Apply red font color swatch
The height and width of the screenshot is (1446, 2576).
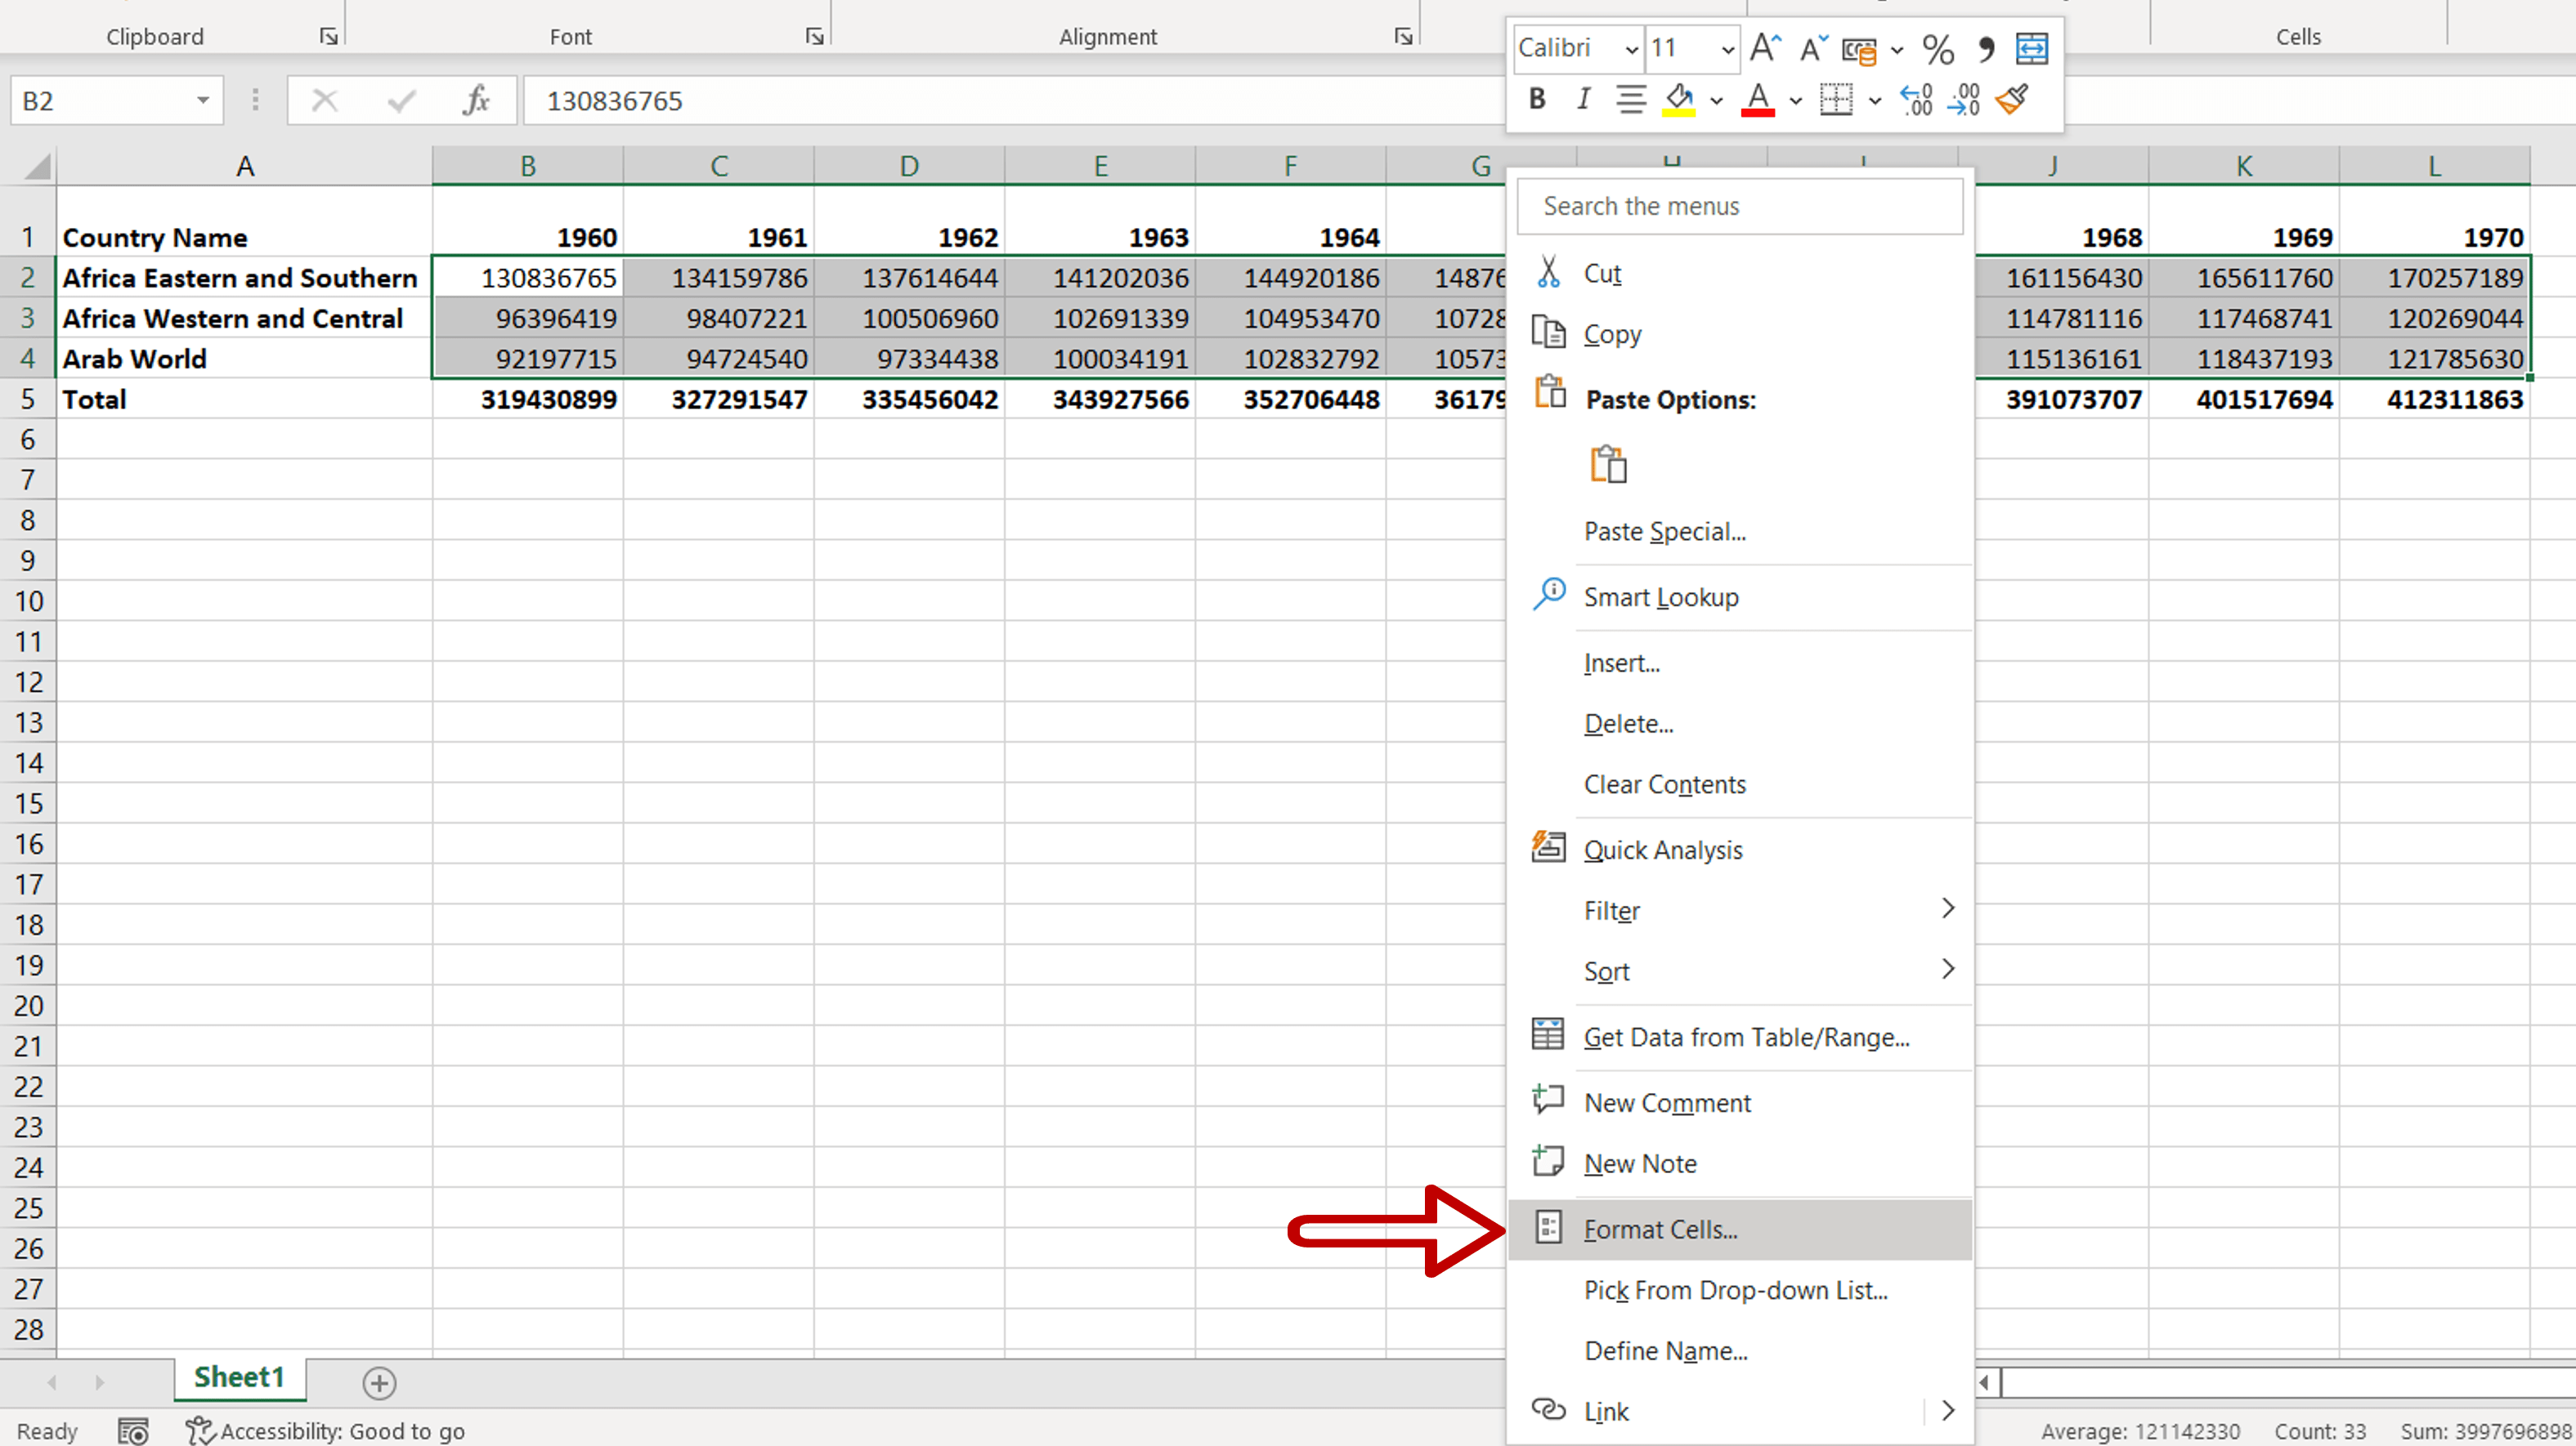click(x=1757, y=99)
